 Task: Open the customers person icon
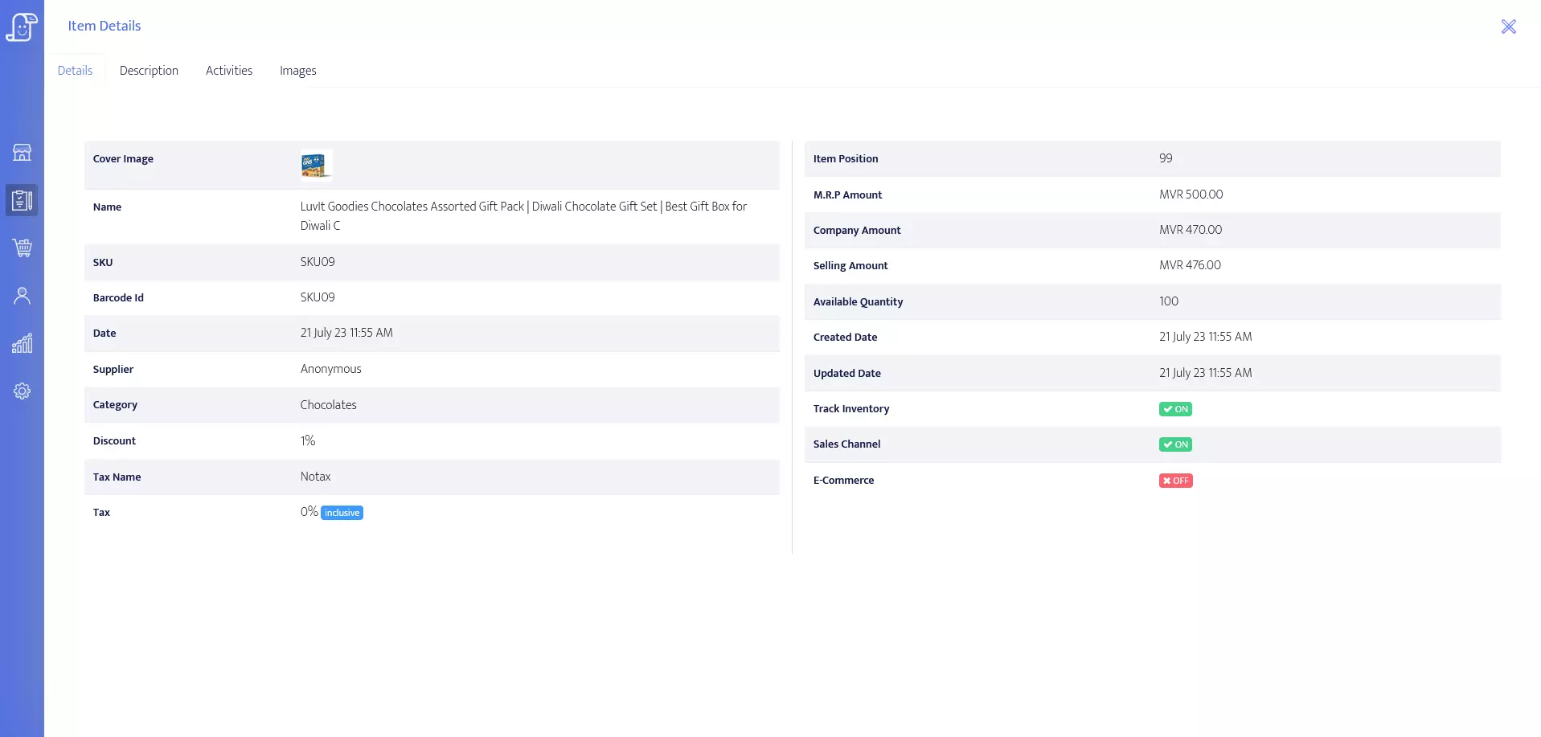pyautogui.click(x=22, y=296)
